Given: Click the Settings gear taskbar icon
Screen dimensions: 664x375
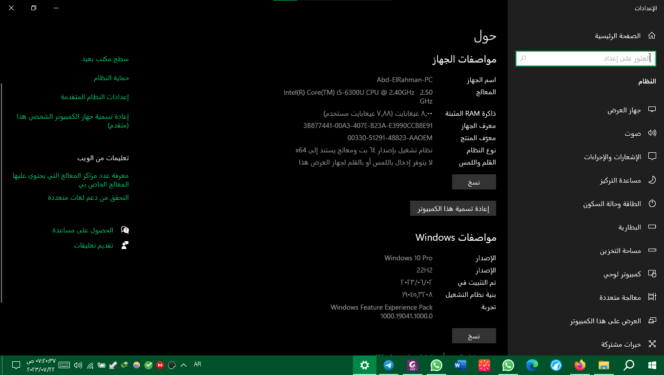Looking at the screenshot, I should tap(365, 365).
